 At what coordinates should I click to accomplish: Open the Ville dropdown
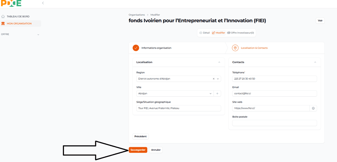pyautogui.click(x=210, y=94)
